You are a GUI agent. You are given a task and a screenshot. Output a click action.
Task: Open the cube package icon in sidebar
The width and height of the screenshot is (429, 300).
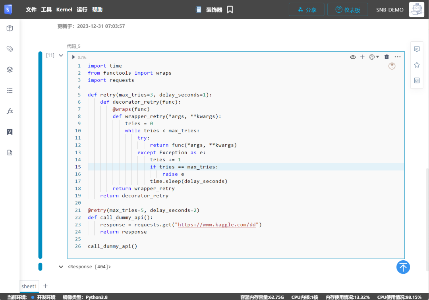[10, 28]
